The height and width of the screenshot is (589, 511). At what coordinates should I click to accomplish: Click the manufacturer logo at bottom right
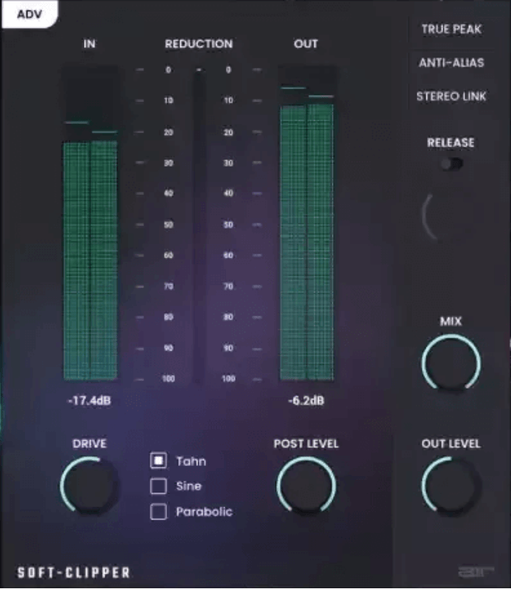tap(476, 572)
